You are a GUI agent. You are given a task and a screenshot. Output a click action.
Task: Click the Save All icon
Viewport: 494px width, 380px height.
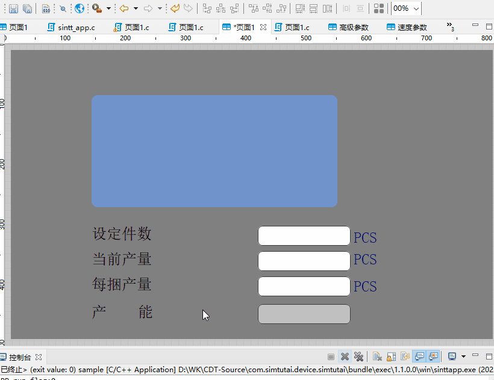coord(28,8)
